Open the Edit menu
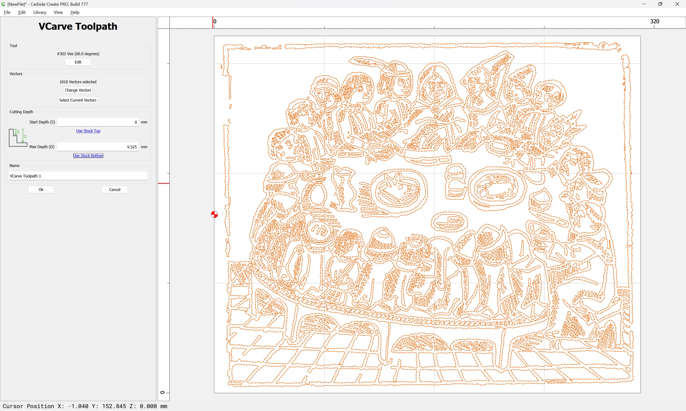This screenshot has height=411, width=686. [x=22, y=12]
